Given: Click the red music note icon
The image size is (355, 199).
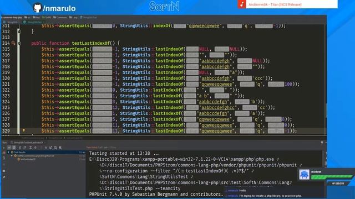Looking at the screenshot, I should click(242, 4).
